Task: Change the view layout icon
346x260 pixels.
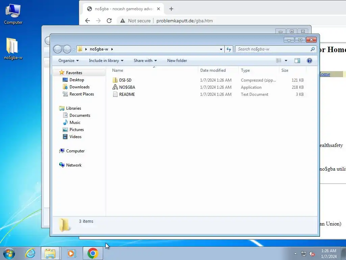Action: point(279,61)
